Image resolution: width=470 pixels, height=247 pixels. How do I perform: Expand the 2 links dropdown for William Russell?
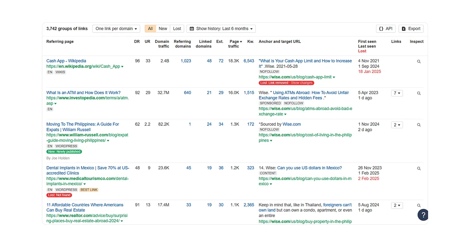click(397, 125)
